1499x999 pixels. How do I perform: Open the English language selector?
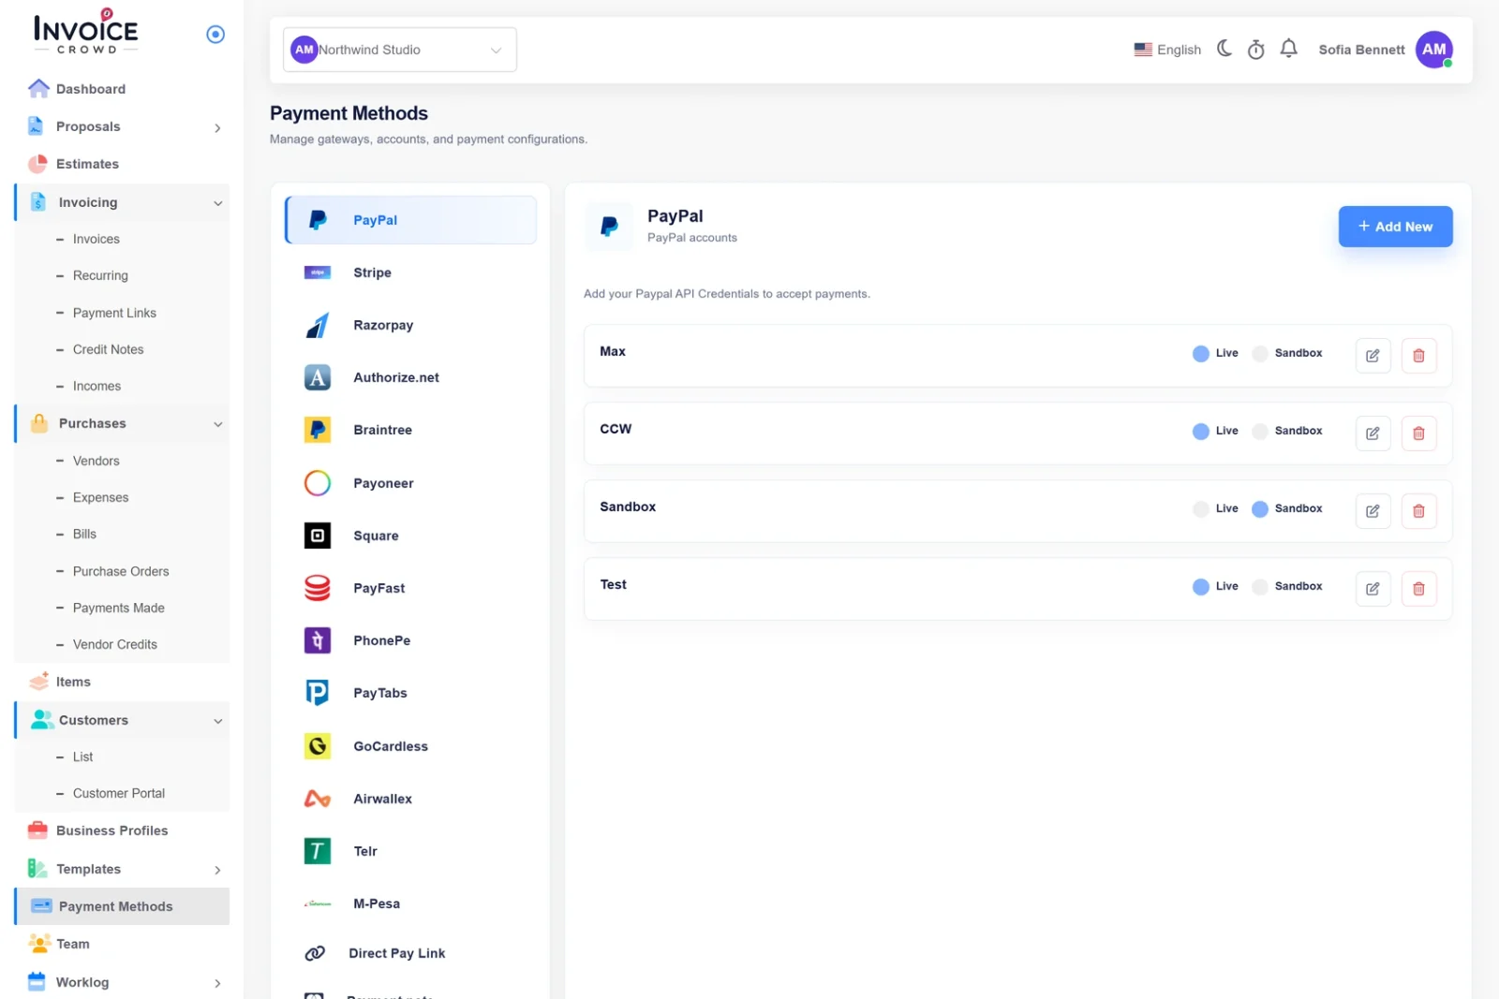[x=1167, y=50]
